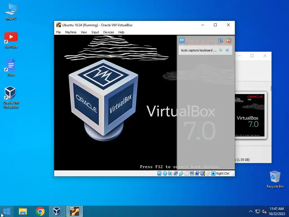Open the Input menu
289x217 pixels.
[95, 32]
